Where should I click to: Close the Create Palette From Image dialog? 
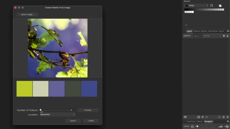[15, 8]
